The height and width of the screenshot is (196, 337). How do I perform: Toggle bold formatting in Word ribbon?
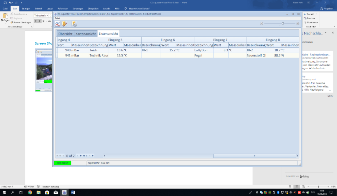click(36, 21)
